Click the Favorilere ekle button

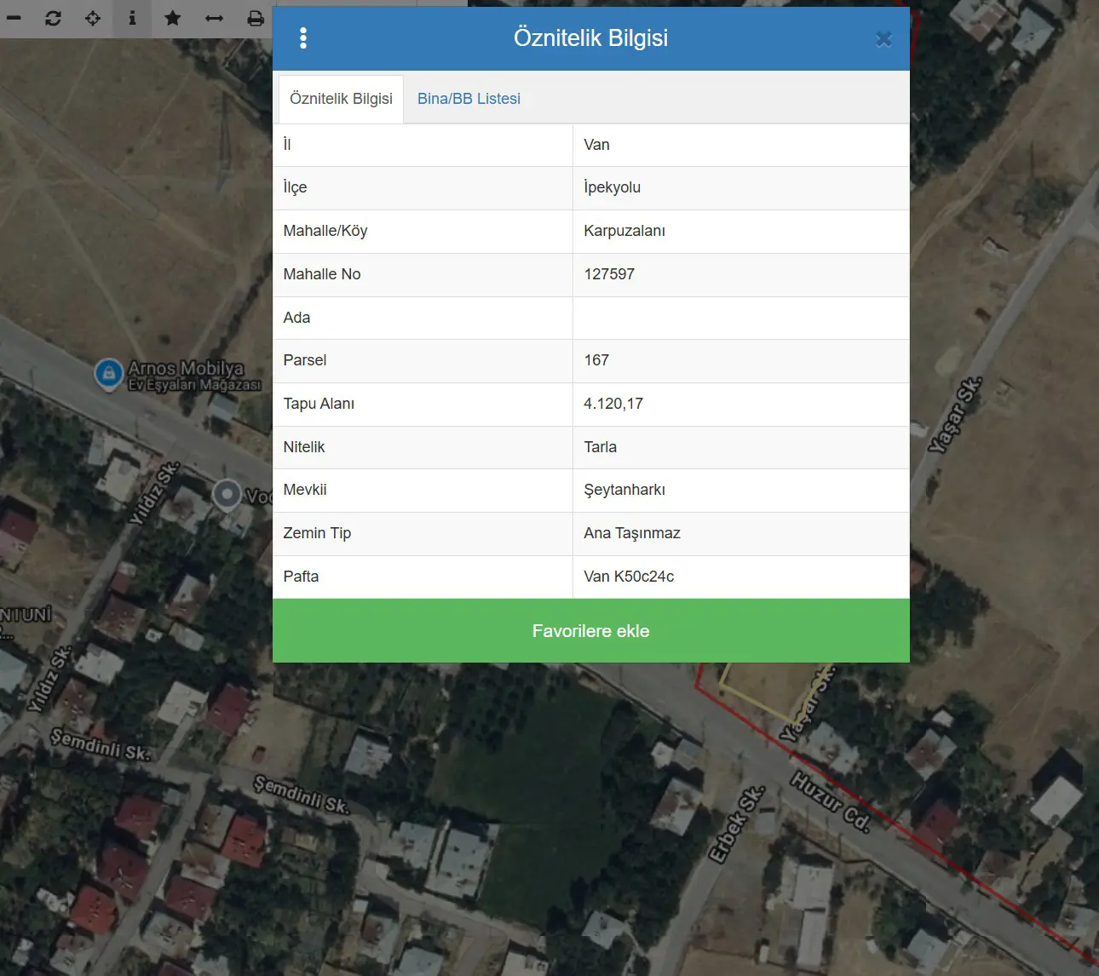tap(591, 631)
